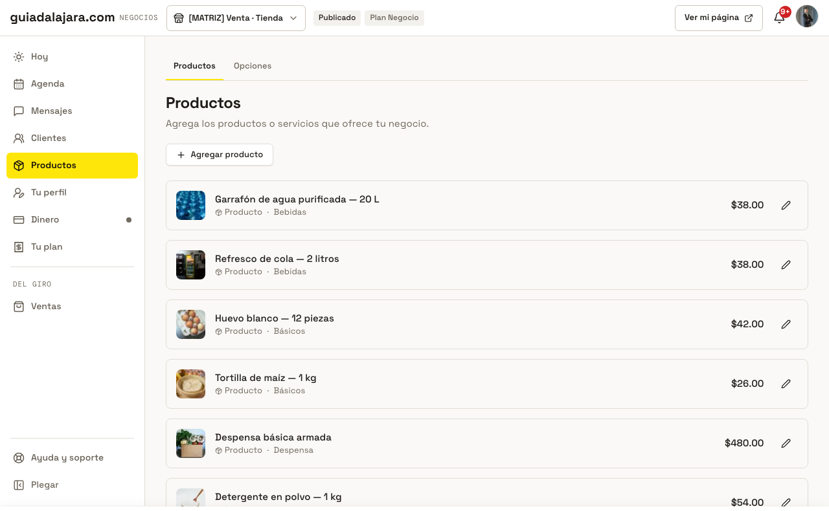Screen dimensions: 829x511
Task: Switch to the Opciones tab
Action: pos(253,66)
